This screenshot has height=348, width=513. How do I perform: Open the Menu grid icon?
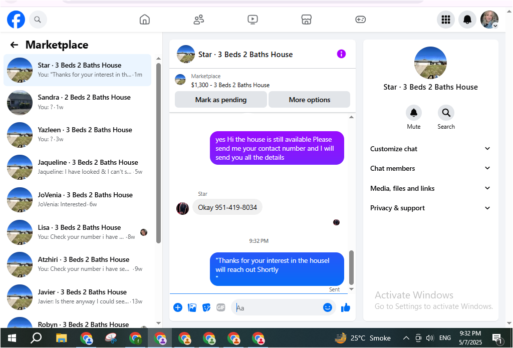446,20
